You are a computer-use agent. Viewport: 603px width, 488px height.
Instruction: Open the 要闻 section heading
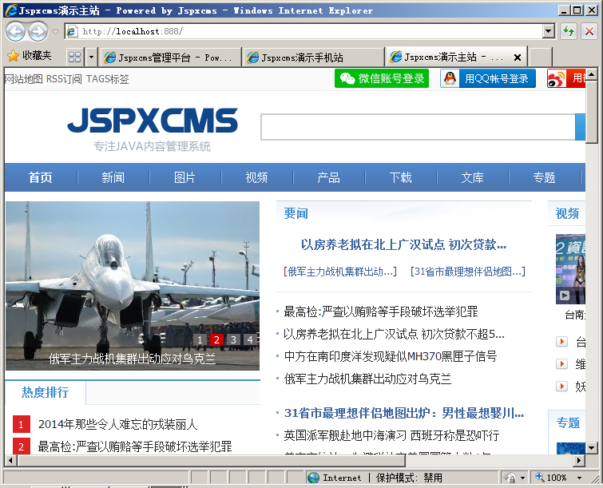click(x=296, y=213)
